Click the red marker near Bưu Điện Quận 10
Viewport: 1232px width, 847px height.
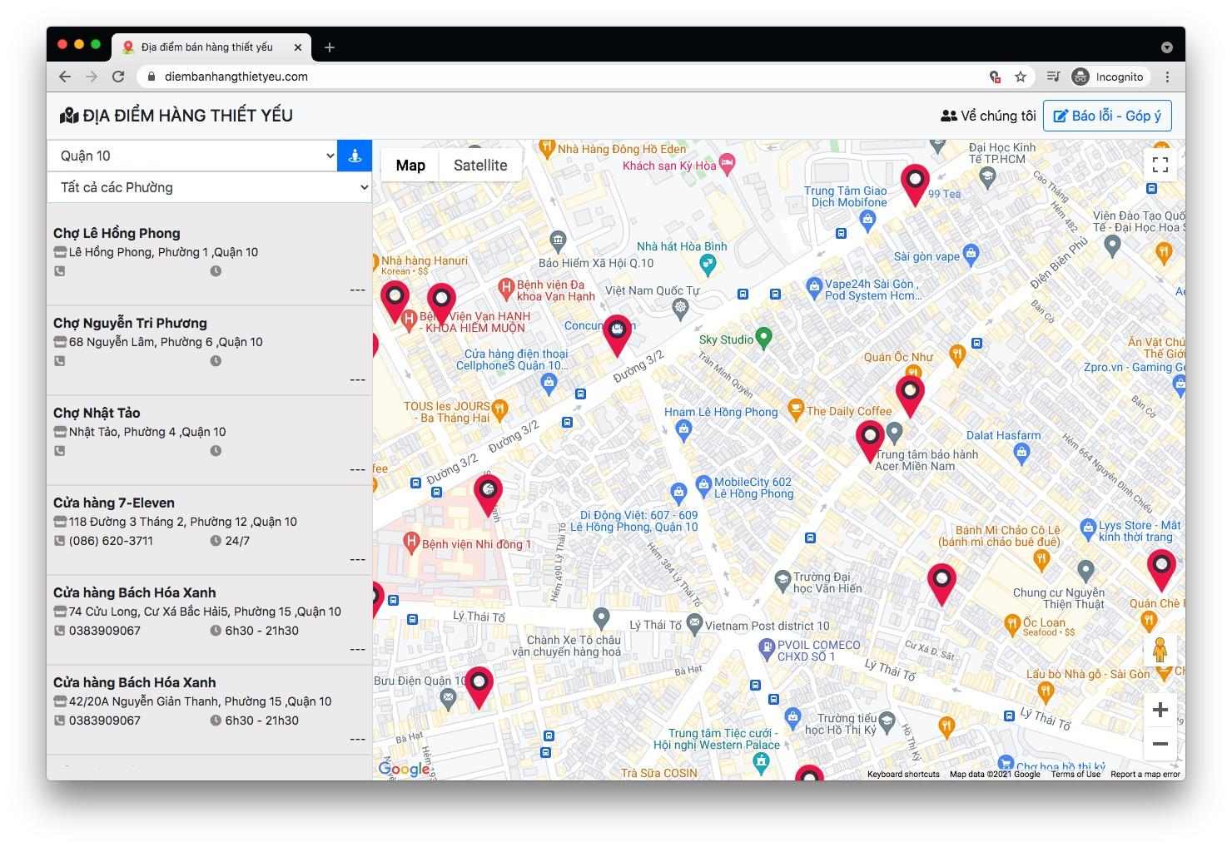[x=479, y=686]
